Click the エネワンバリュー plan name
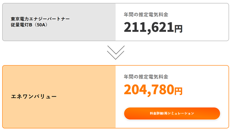The width and height of the screenshot is (231, 130). 34,97
